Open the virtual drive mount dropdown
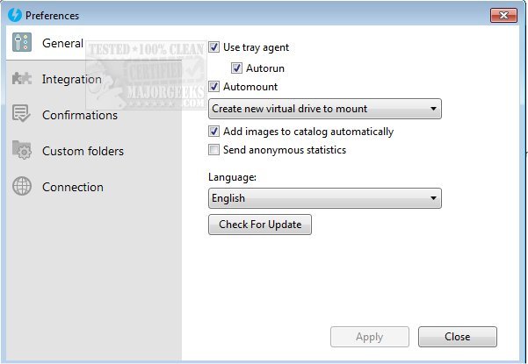The image size is (528, 364). (324, 109)
